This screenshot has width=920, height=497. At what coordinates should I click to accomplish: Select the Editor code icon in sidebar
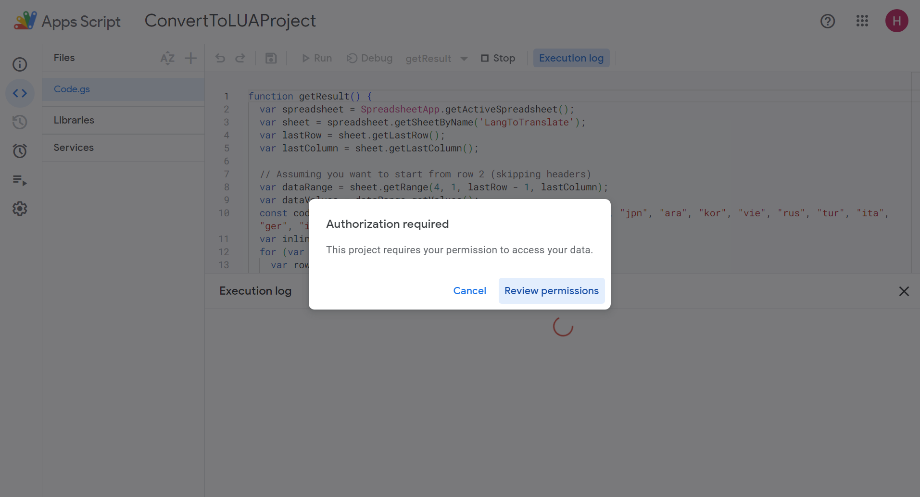20,93
